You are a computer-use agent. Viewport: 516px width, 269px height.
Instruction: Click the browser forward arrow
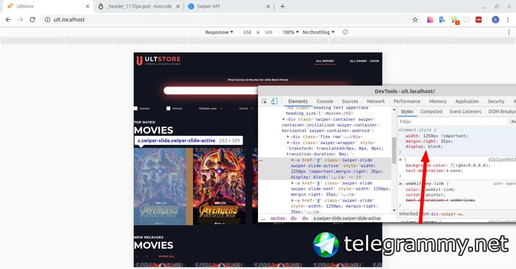coord(20,19)
